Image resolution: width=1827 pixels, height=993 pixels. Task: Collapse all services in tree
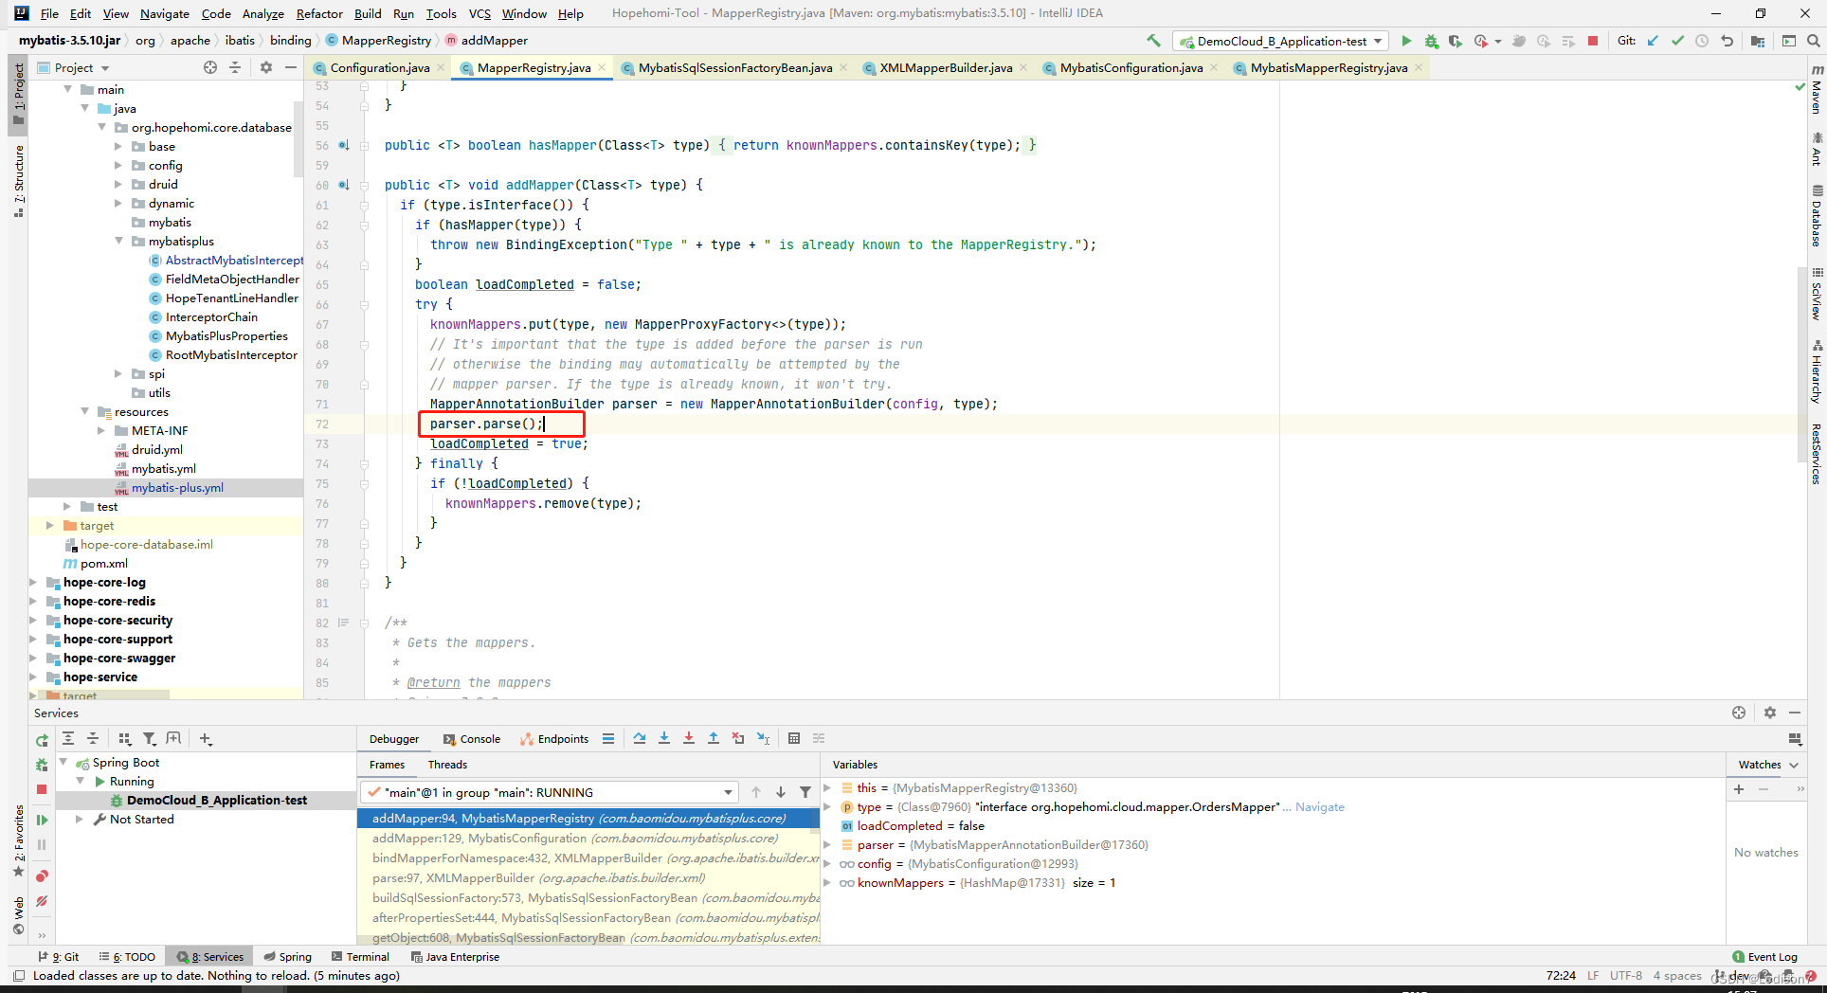[x=93, y=738]
